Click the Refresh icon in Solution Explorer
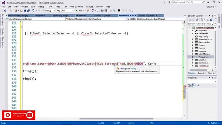 coord(211,20)
